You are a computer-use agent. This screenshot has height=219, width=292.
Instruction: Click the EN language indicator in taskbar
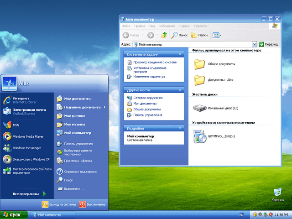(x=241, y=214)
